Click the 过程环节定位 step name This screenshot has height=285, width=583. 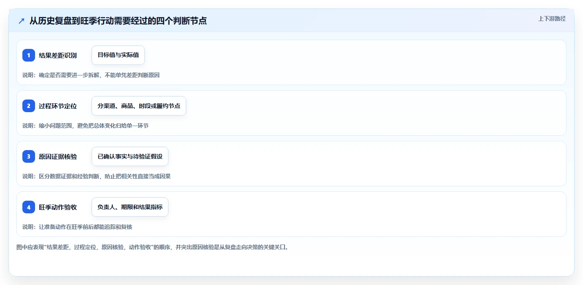click(x=58, y=106)
